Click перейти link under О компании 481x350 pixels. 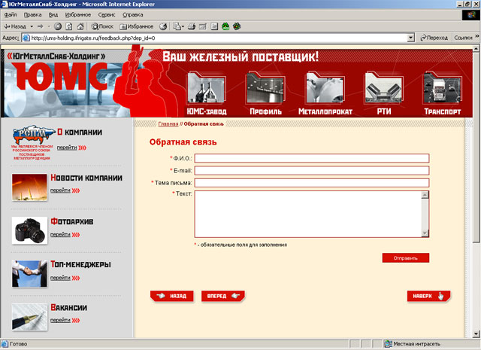click(67, 148)
